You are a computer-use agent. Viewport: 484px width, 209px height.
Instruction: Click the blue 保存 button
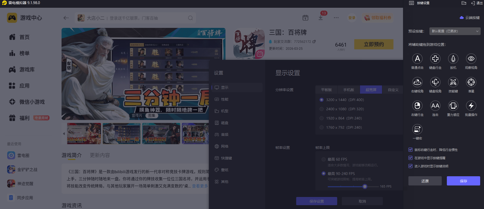pos(463,181)
